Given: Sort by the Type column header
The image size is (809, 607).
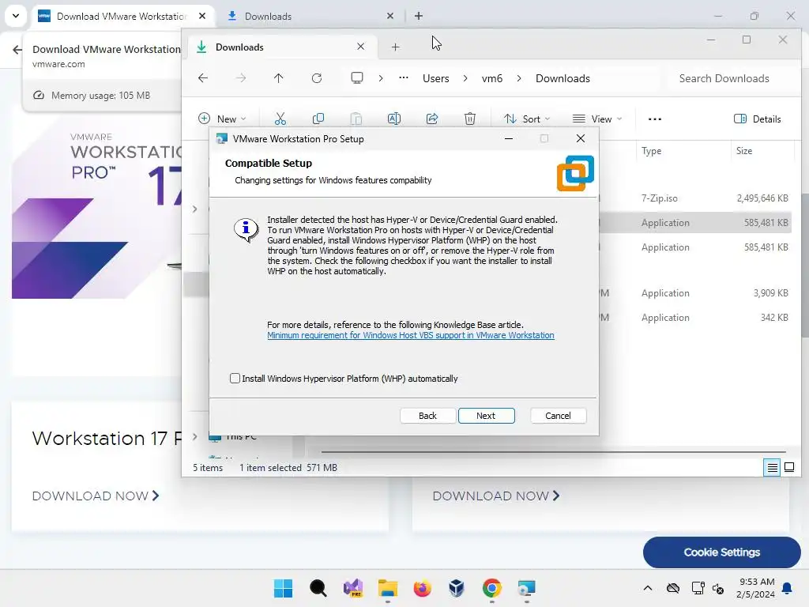Looking at the screenshot, I should click(x=651, y=151).
